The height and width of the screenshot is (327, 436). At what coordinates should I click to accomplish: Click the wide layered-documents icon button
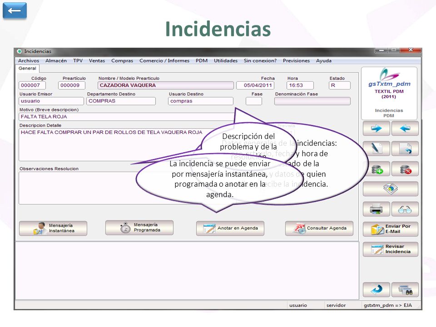tap(391, 189)
